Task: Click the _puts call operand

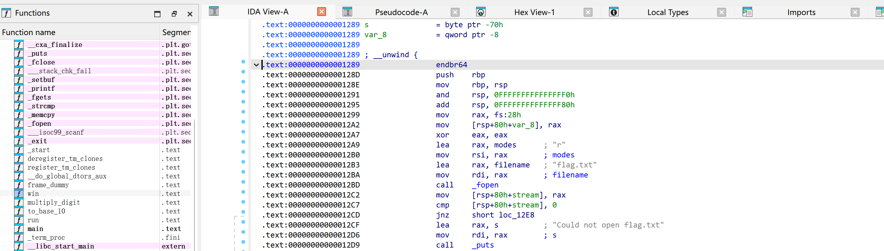Action: [x=483, y=245]
